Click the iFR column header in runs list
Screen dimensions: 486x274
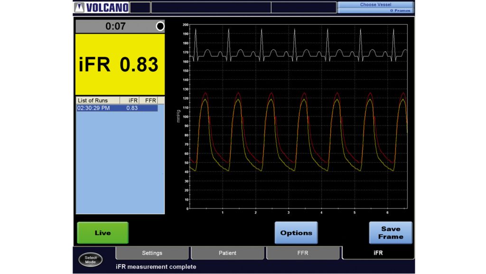[x=130, y=100]
